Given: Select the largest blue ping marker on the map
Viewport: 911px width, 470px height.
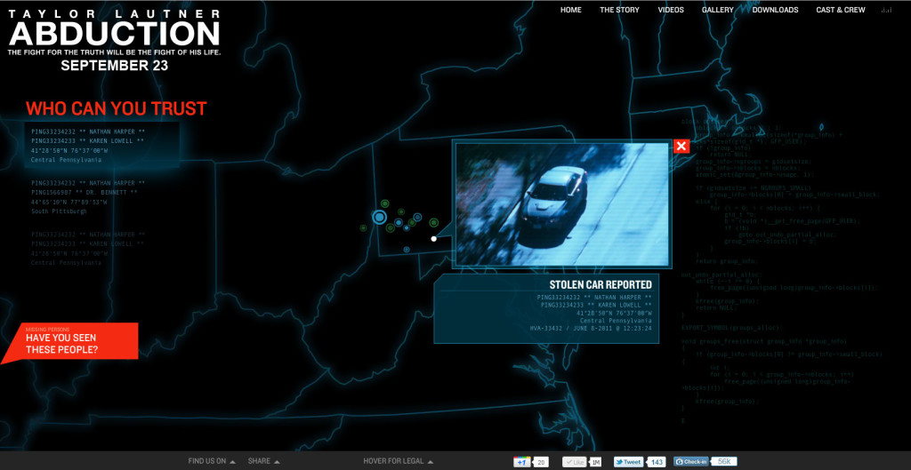Looking at the screenshot, I should (x=379, y=217).
